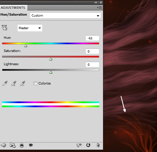
Task: Pick the eyedropper tool
Action: (5, 83)
